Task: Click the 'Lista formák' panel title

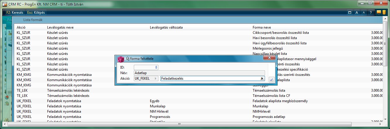Action: [x=33, y=20]
